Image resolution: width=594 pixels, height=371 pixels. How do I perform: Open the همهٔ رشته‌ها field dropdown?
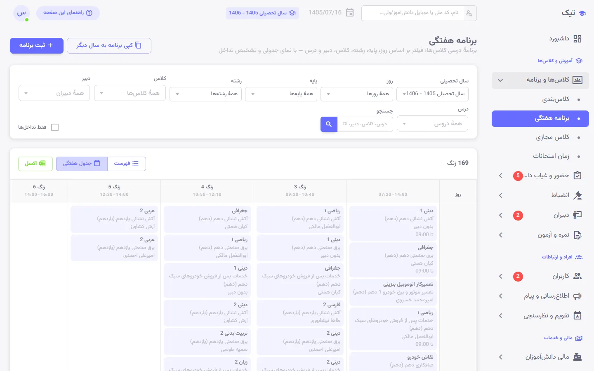click(x=205, y=94)
